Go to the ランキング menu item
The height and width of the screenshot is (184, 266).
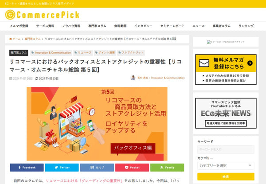tap(246, 26)
